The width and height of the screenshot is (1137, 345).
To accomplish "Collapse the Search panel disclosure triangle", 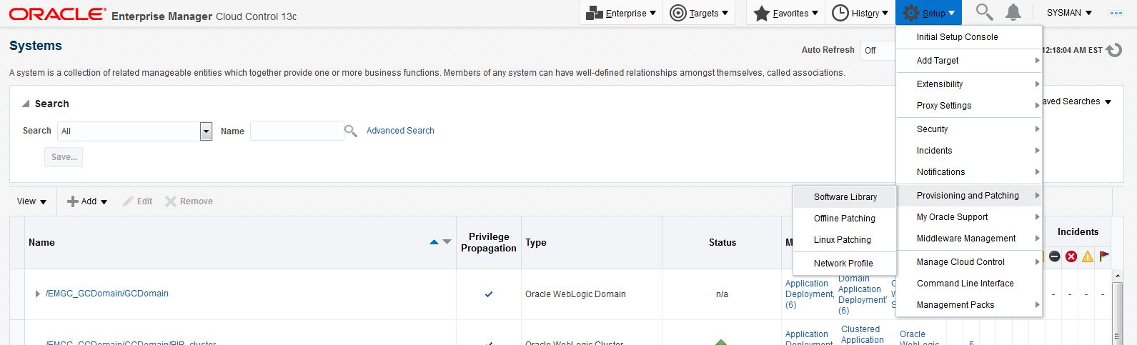I will click(x=26, y=104).
